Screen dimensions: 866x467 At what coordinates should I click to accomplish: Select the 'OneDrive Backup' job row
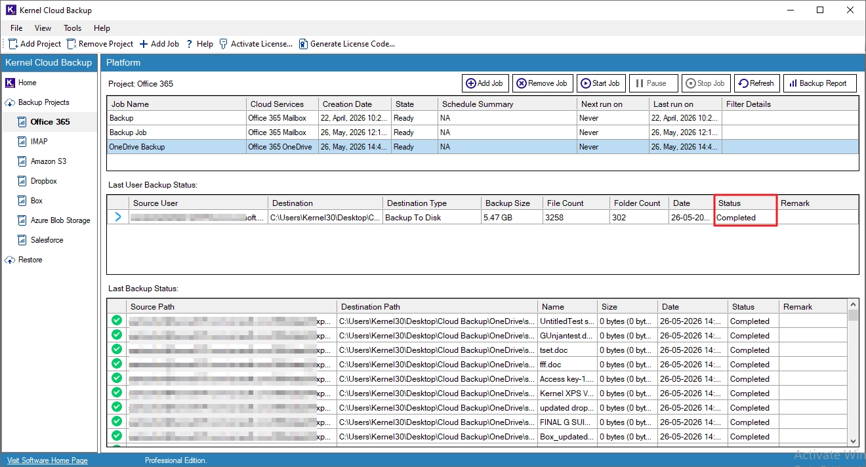pyautogui.click(x=482, y=147)
